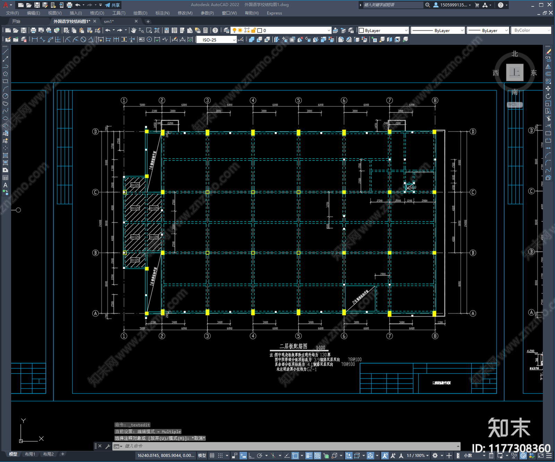Click the Autodesk App Store cart icon
Screen dimensions: 555x462
tap(477, 5)
